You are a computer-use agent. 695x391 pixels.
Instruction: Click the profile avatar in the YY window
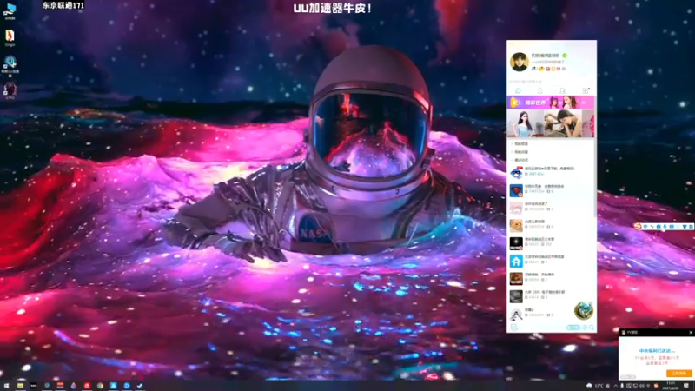pos(519,62)
